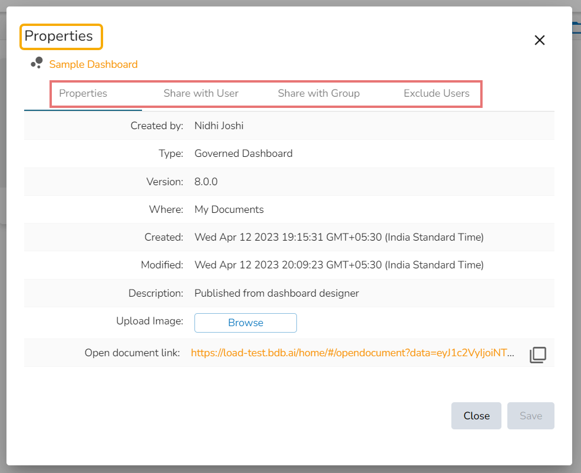The image size is (581, 473).
Task: Click the Sample Dashboard name link
Action: tap(93, 64)
